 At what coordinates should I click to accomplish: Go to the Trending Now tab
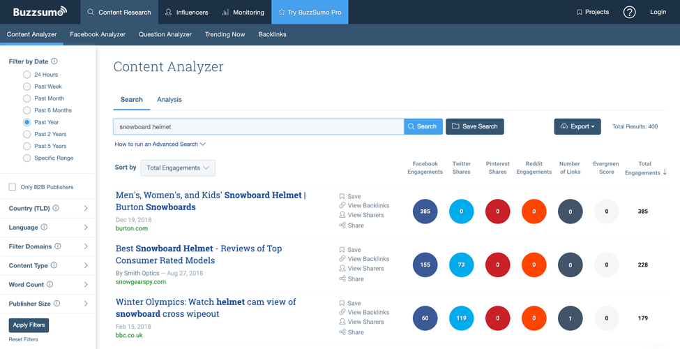(225, 34)
